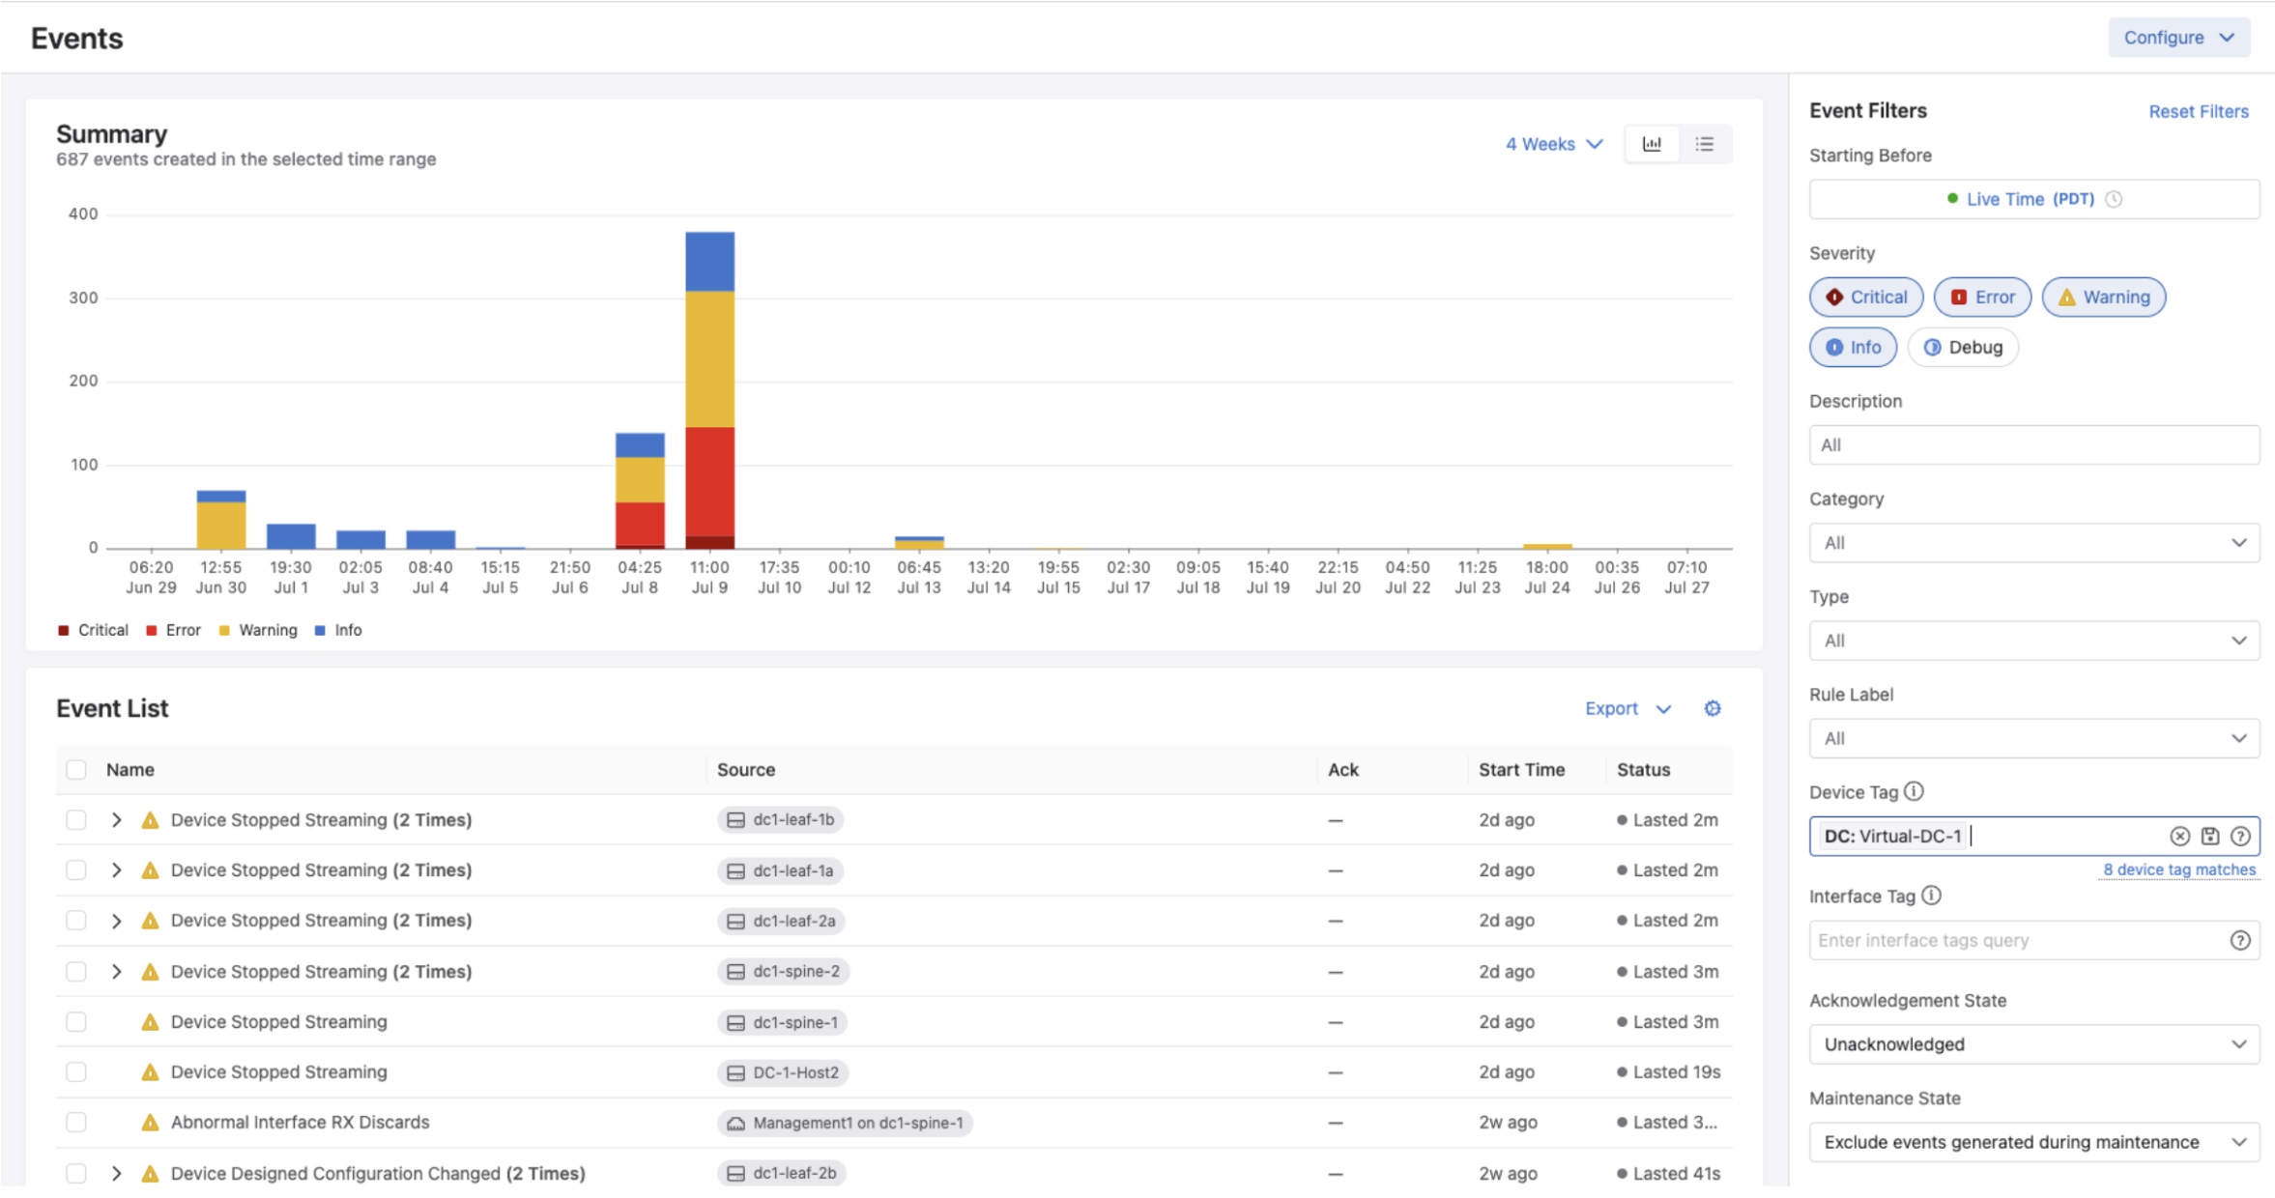Click the Live Time clock icon
Viewport: 2275px width, 1198px height.
pos(2114,199)
